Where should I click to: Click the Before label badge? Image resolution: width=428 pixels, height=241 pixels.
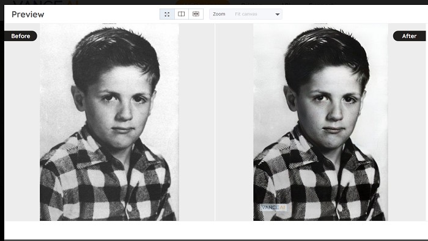[x=20, y=35]
